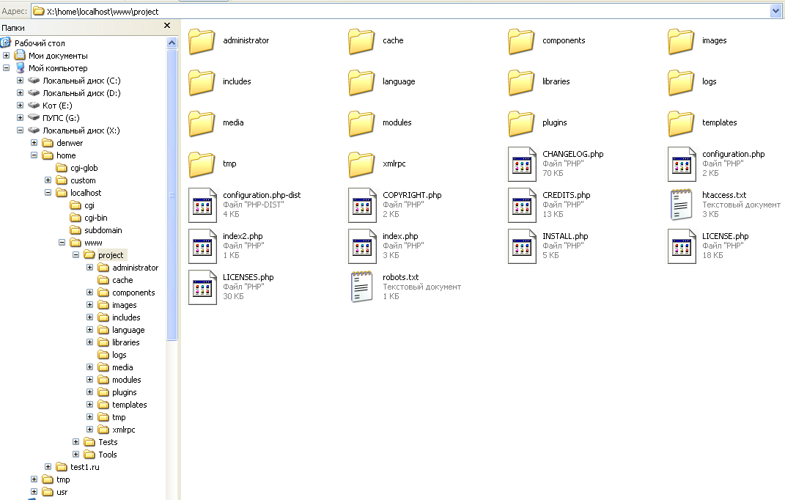785x500 pixels.
Task: Select the file name configuration.php-dist
Action: [x=262, y=196]
